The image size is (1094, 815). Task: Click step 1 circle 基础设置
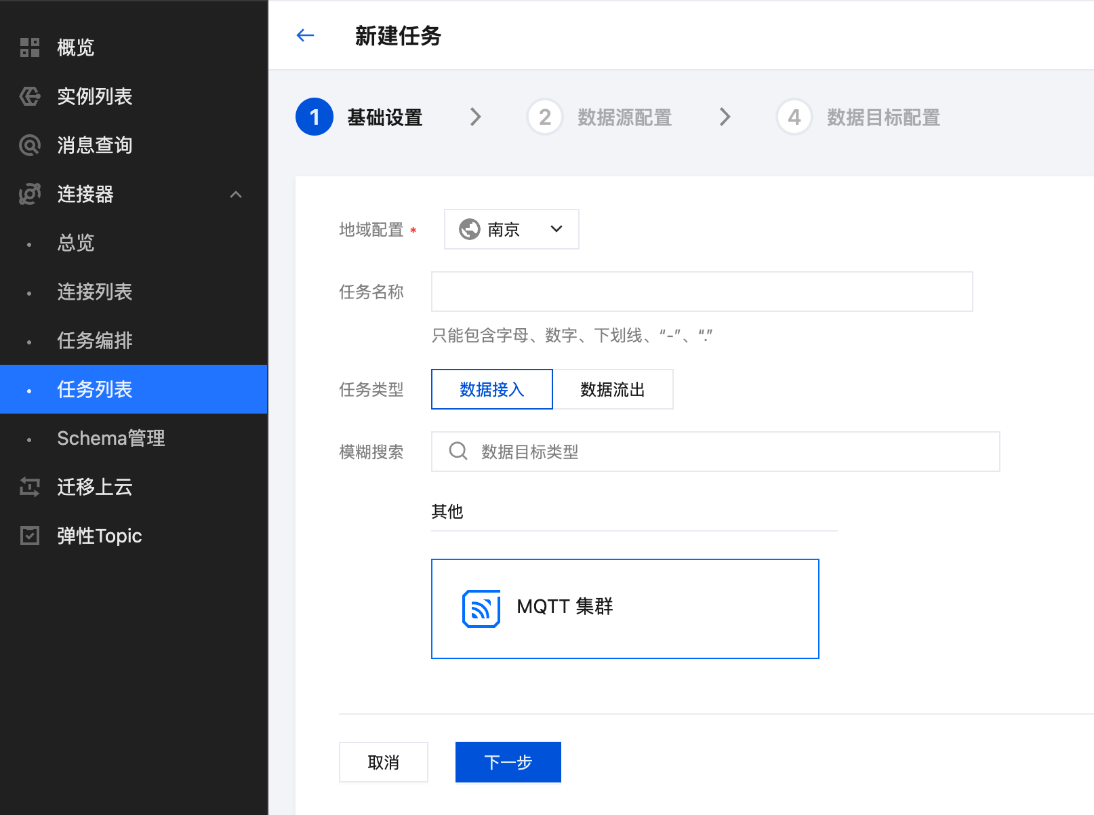coord(315,117)
